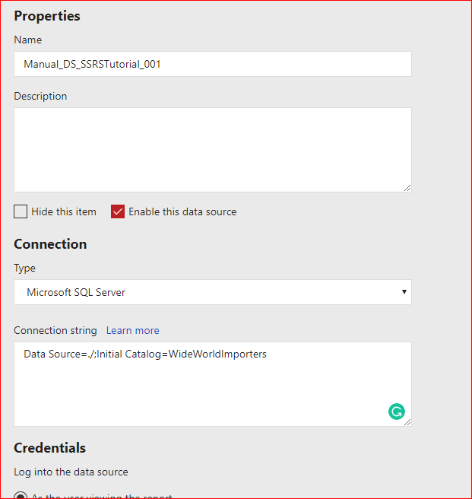Click the Description field label
472x499 pixels.
pyautogui.click(x=40, y=96)
